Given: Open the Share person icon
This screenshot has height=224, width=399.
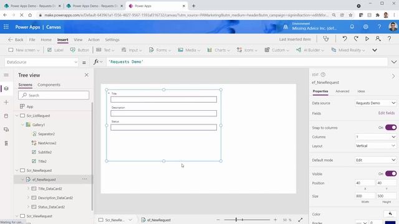Looking at the screenshot, I should pyautogui.click(x=378, y=39).
